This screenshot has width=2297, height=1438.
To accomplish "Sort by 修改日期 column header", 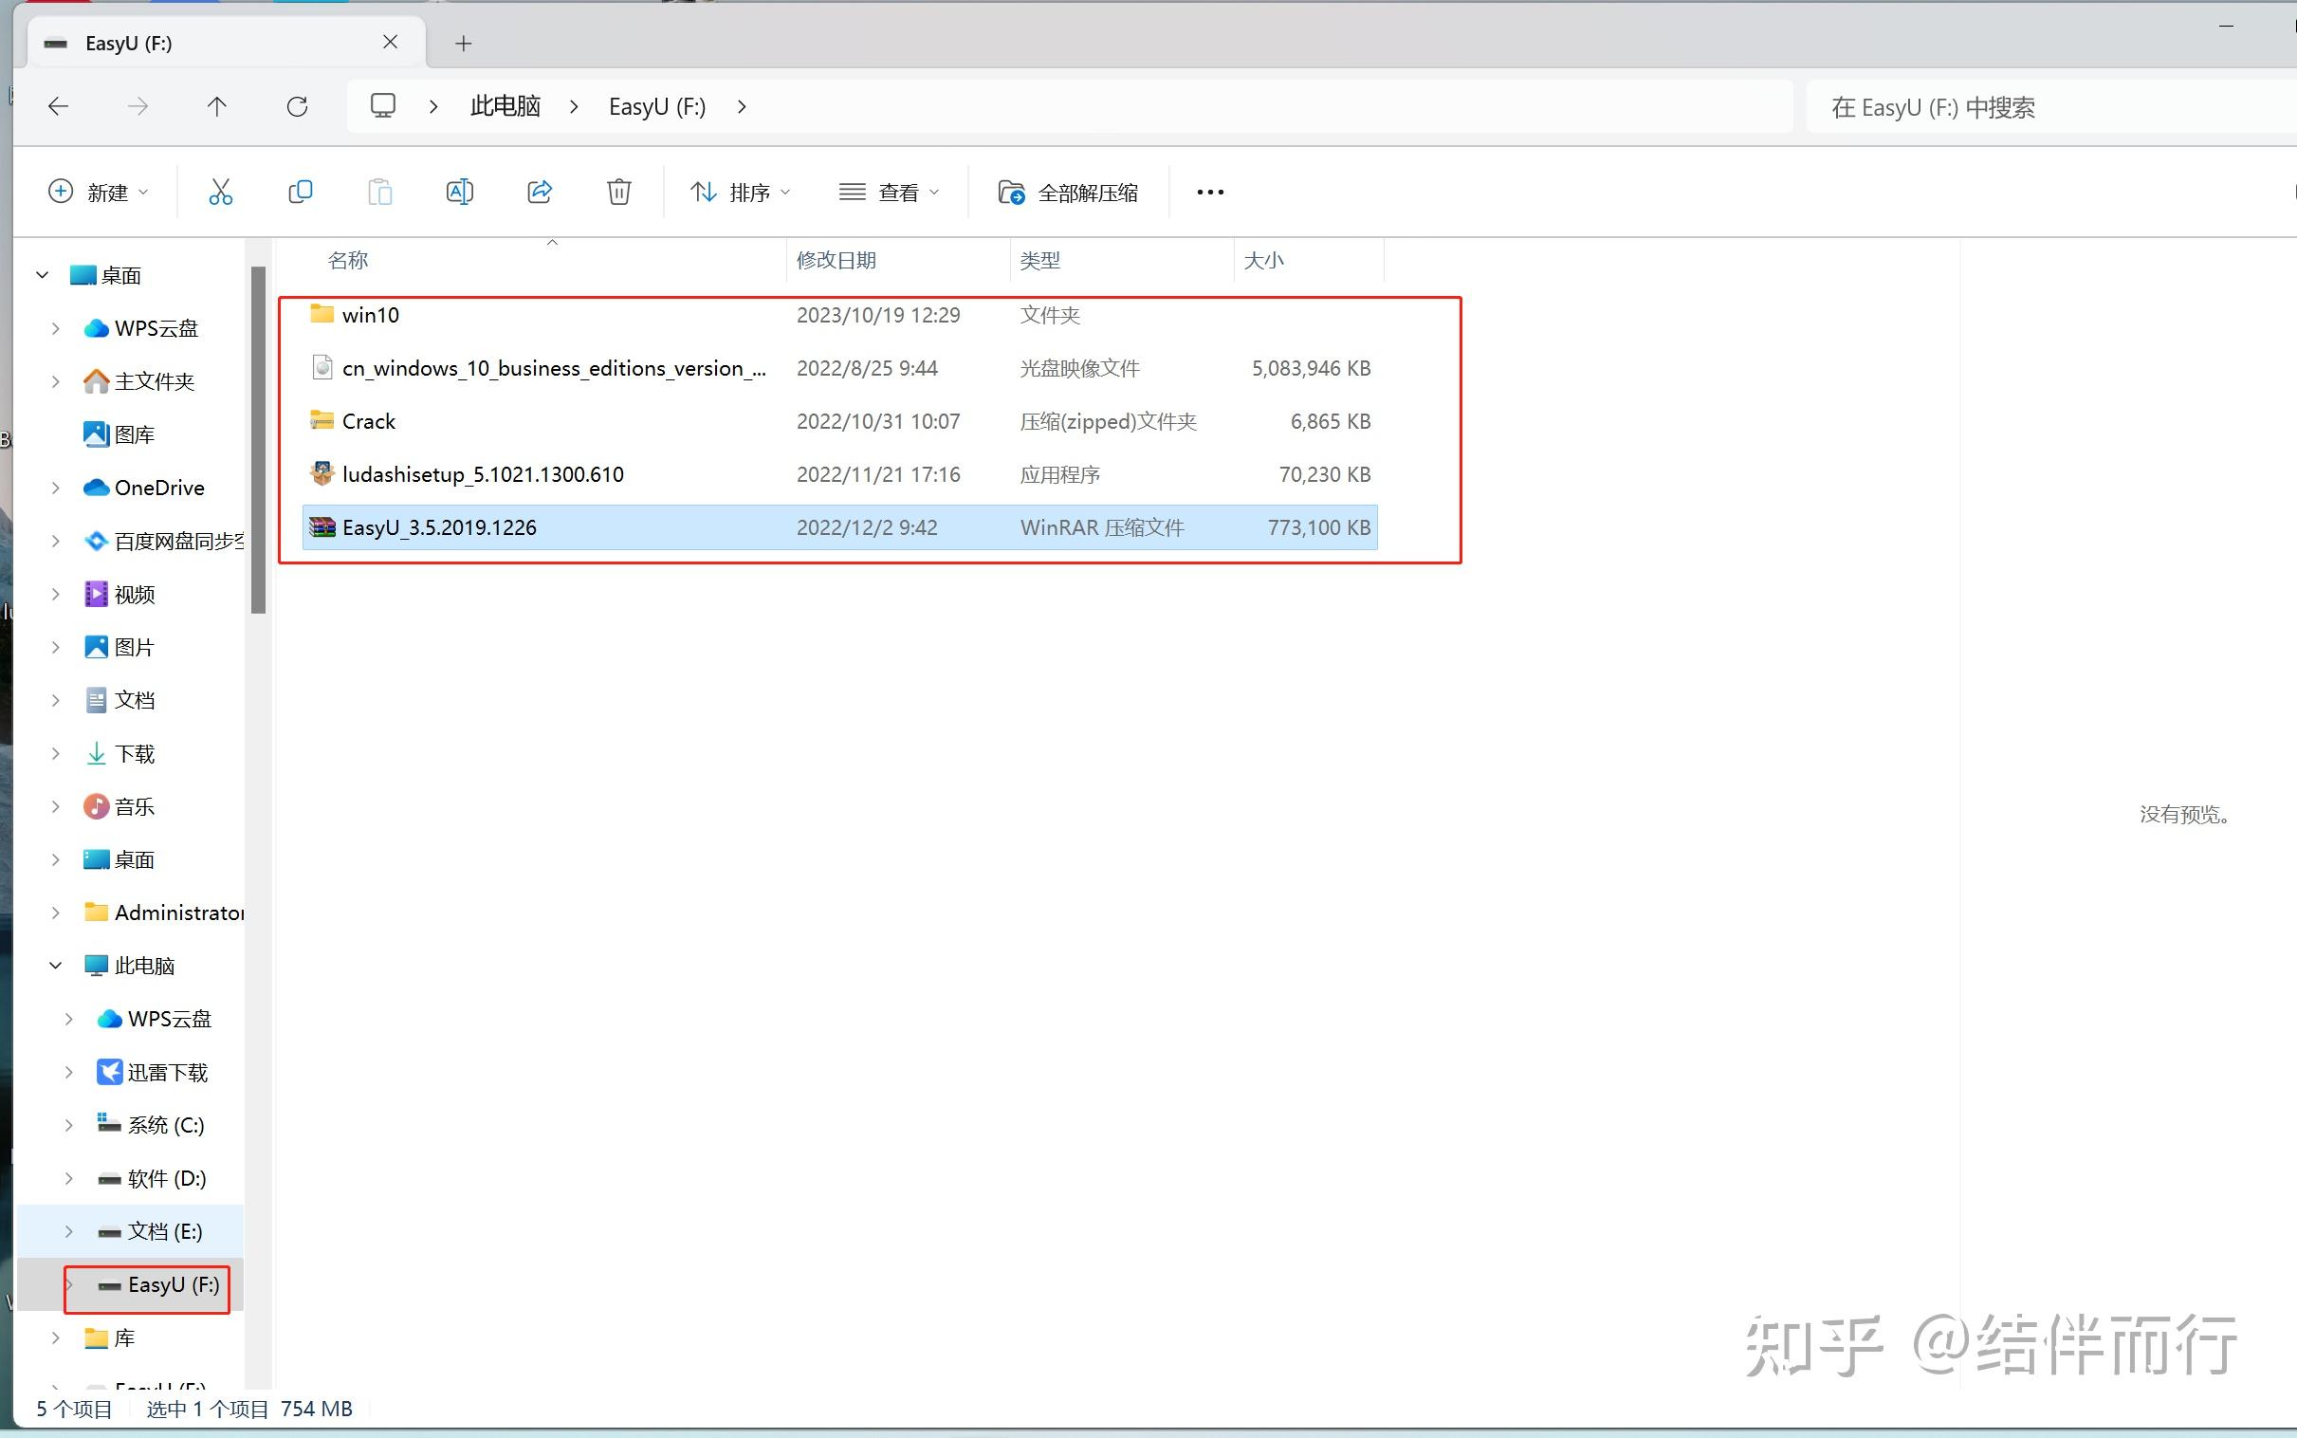I will [836, 260].
